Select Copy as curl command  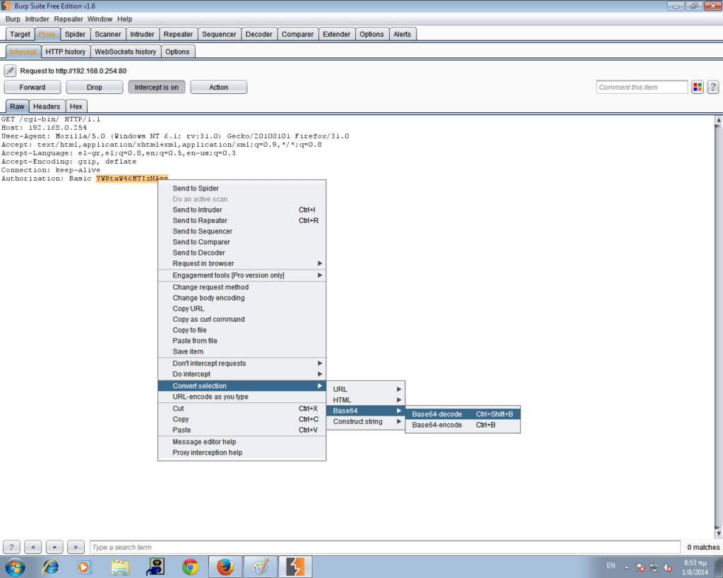pos(241,319)
